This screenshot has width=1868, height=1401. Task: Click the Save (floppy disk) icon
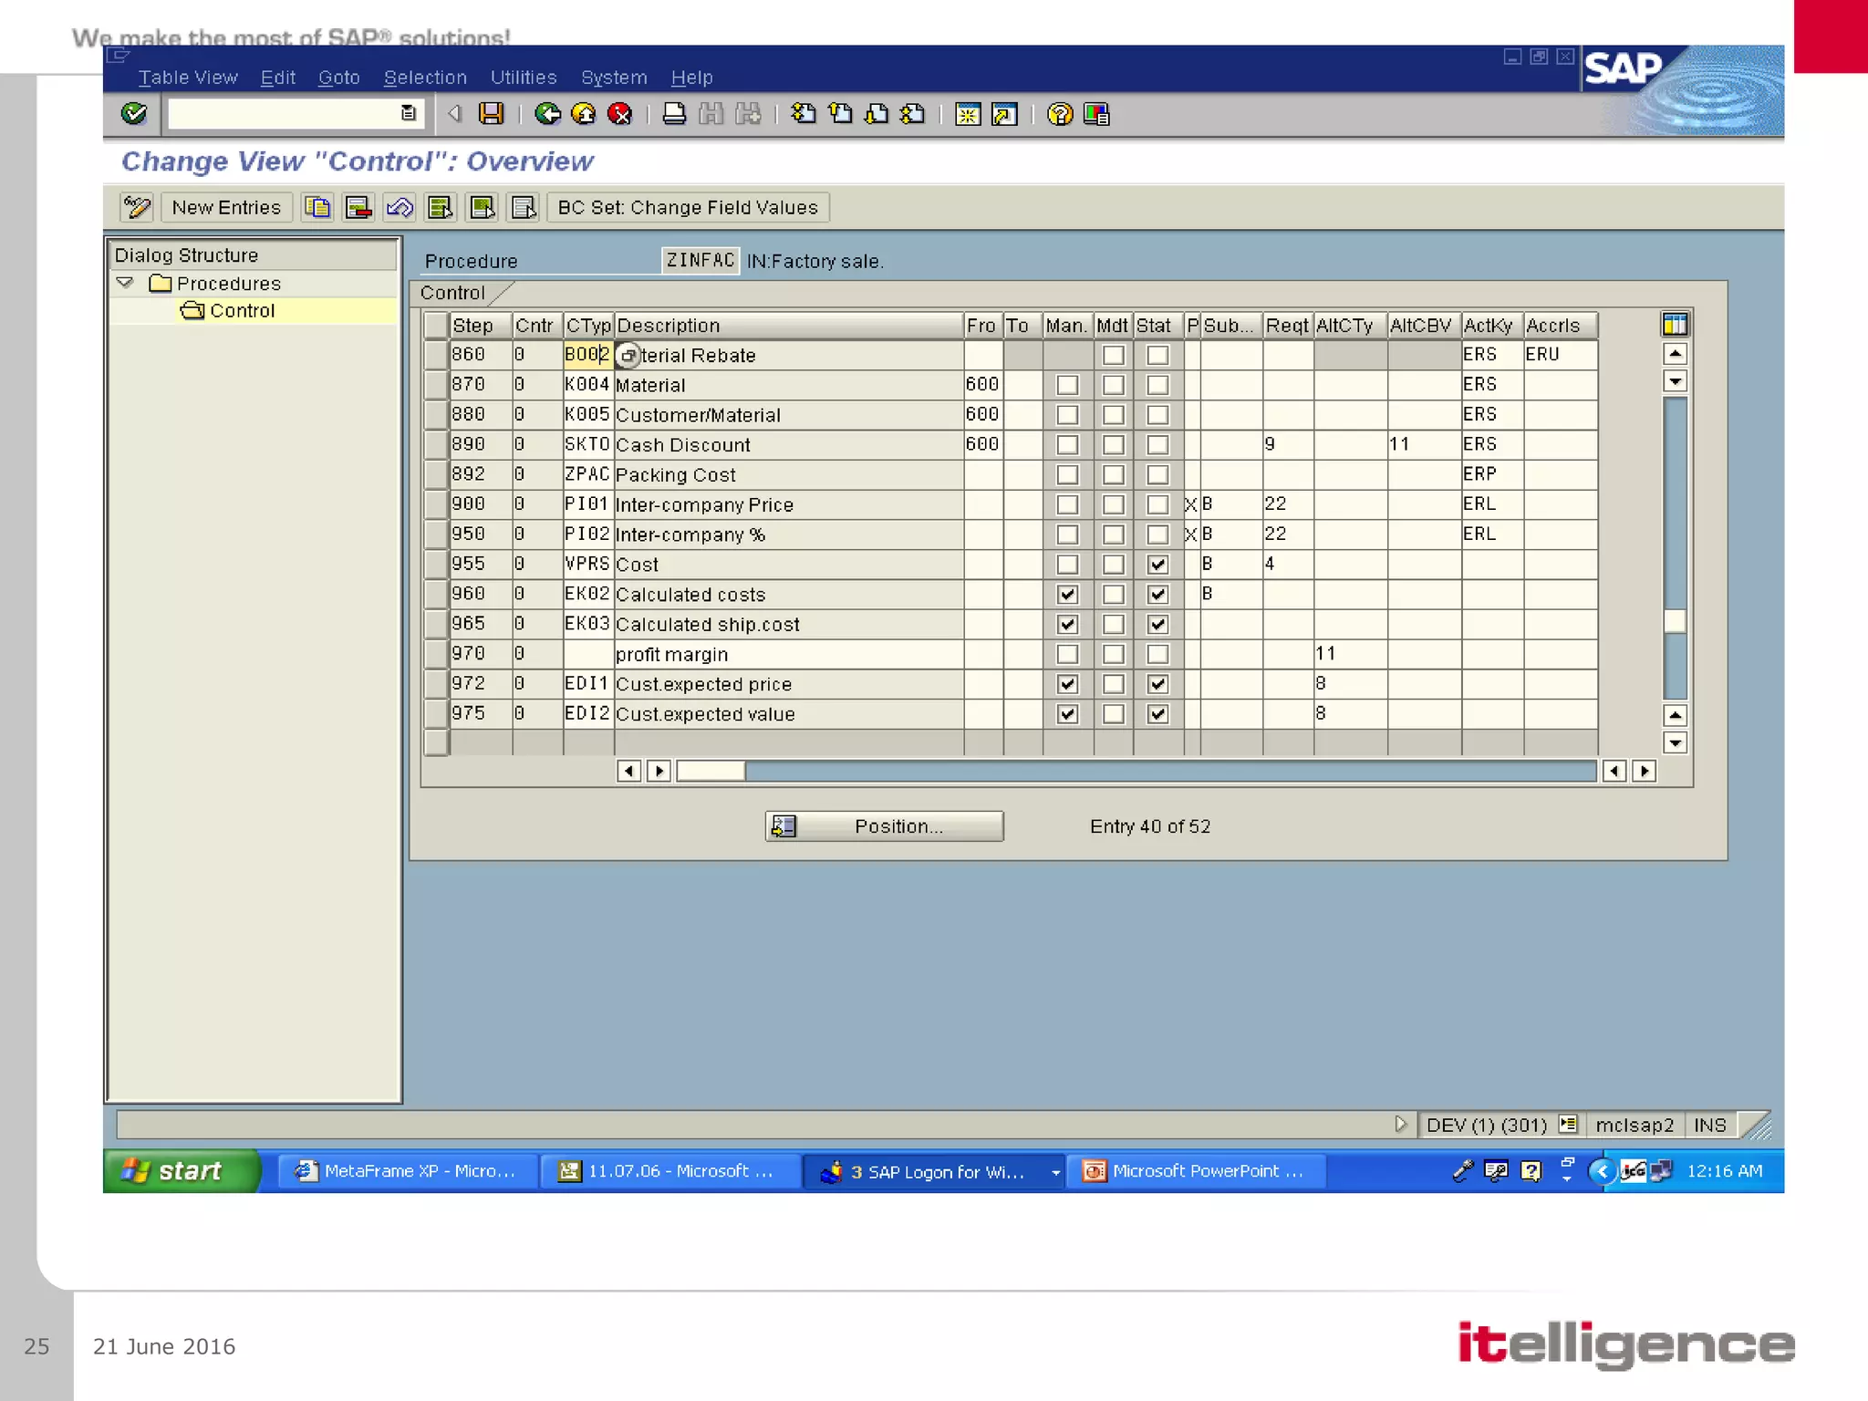click(x=491, y=114)
